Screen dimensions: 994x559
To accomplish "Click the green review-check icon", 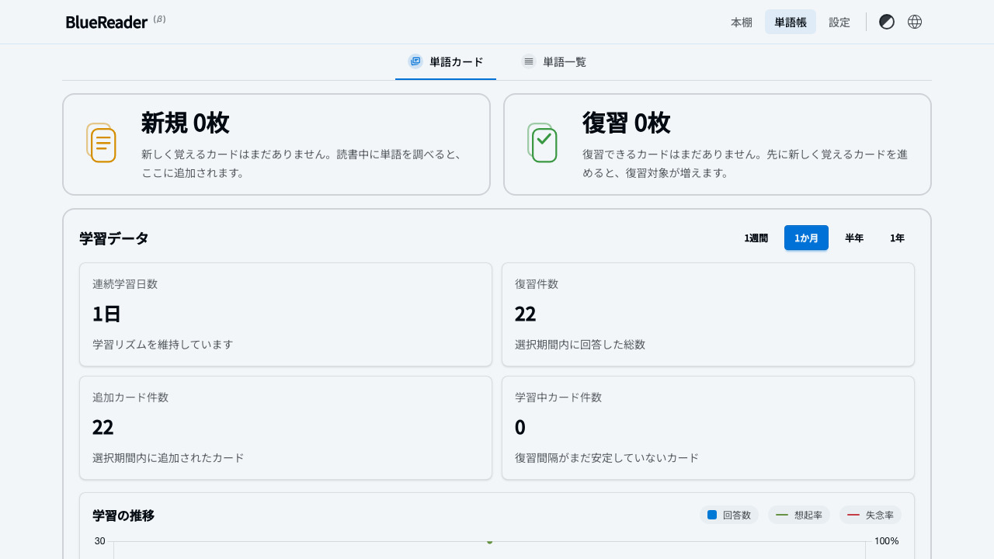I will 542,143.
